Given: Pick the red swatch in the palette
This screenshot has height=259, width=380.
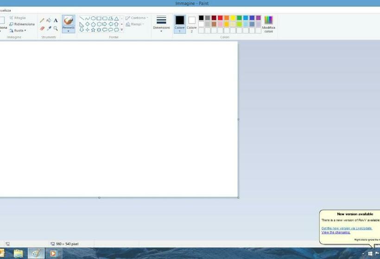Looking at the screenshot, I should tap(220, 18).
